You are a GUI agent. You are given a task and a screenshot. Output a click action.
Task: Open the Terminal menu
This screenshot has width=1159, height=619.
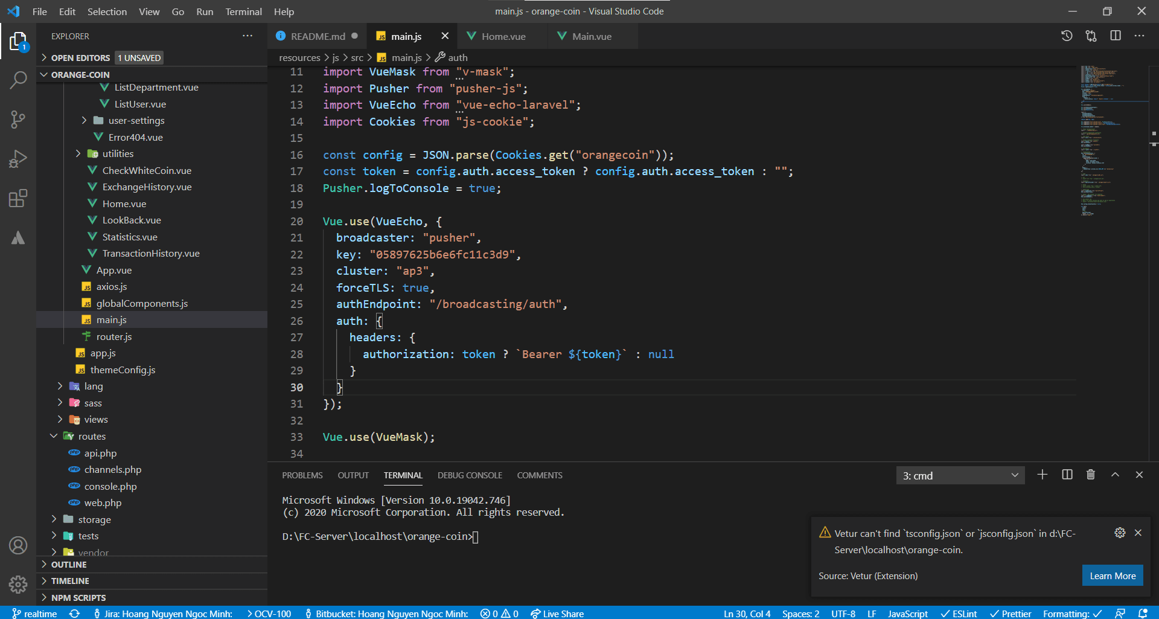pos(243,11)
